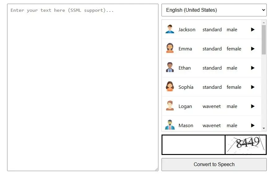The width and height of the screenshot is (276, 176).
Task: Select Ethan's avatar icon
Action: point(170,68)
